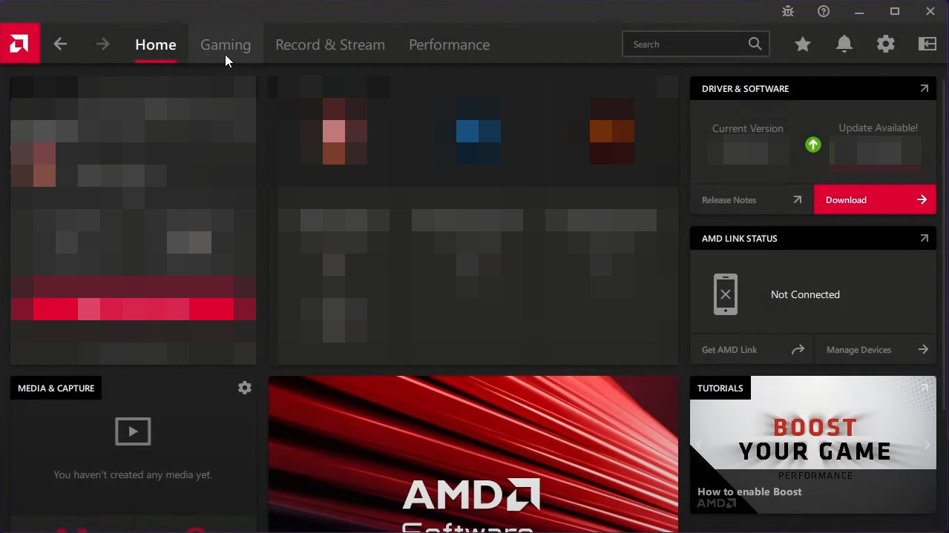
Task: Open favorites star icon
Action: point(802,44)
